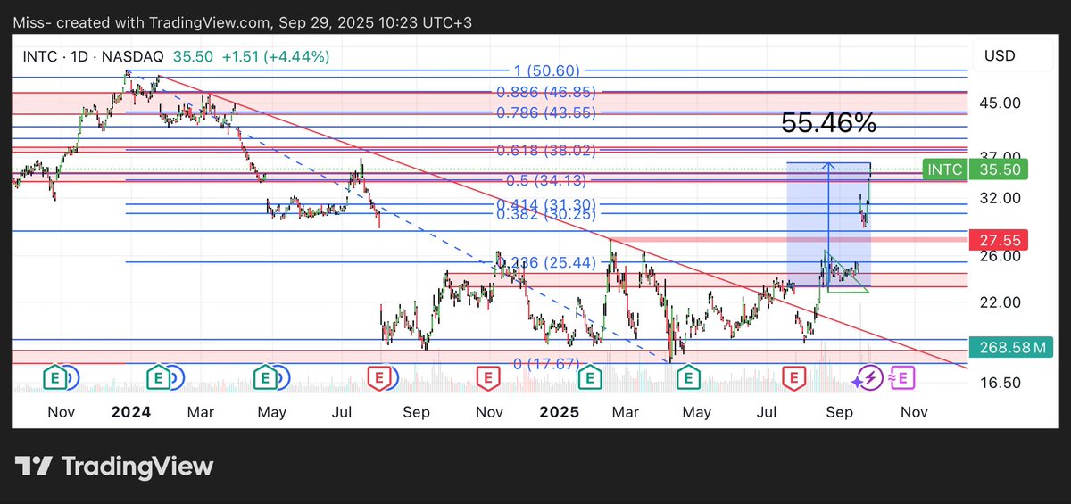Select the Fib 0 (17.67) label
Viewport: 1071px width, 504px height.
(547, 363)
